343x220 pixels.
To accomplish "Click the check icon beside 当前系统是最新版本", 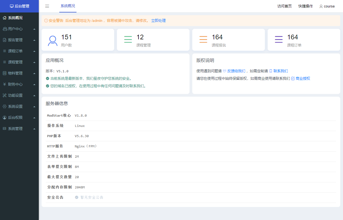I will click(x=47, y=79).
